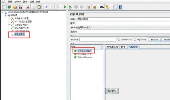Select the root Jmeter test plan node

(28, 12)
